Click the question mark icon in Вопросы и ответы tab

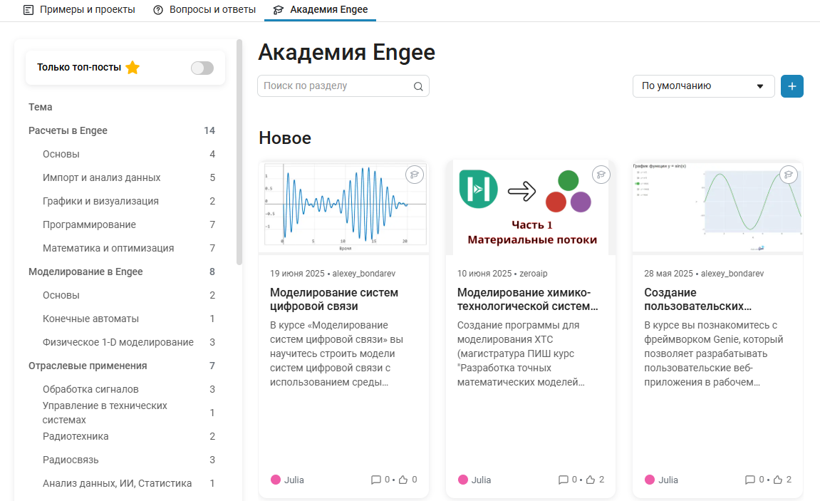tap(158, 10)
